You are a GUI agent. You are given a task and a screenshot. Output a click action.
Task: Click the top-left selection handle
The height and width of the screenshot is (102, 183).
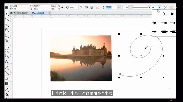point(119,34)
